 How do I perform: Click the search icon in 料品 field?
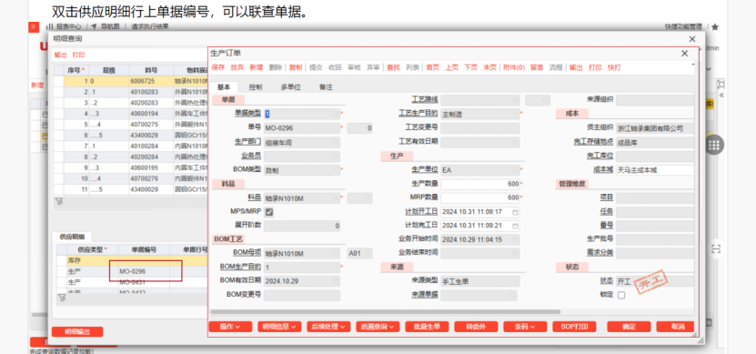point(336,197)
